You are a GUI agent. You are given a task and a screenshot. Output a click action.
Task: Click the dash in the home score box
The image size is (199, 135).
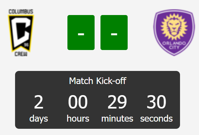pos(81,34)
